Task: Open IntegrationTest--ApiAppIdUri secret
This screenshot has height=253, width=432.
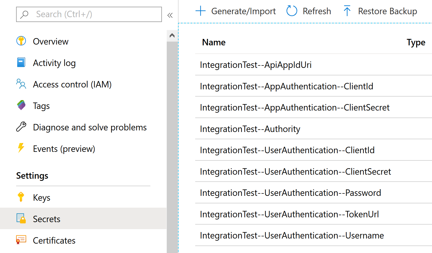Action: click(256, 65)
